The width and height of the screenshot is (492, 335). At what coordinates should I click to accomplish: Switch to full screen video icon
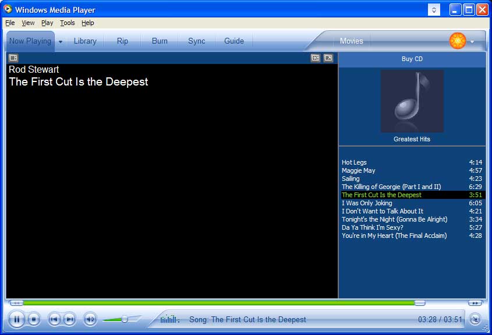point(328,58)
